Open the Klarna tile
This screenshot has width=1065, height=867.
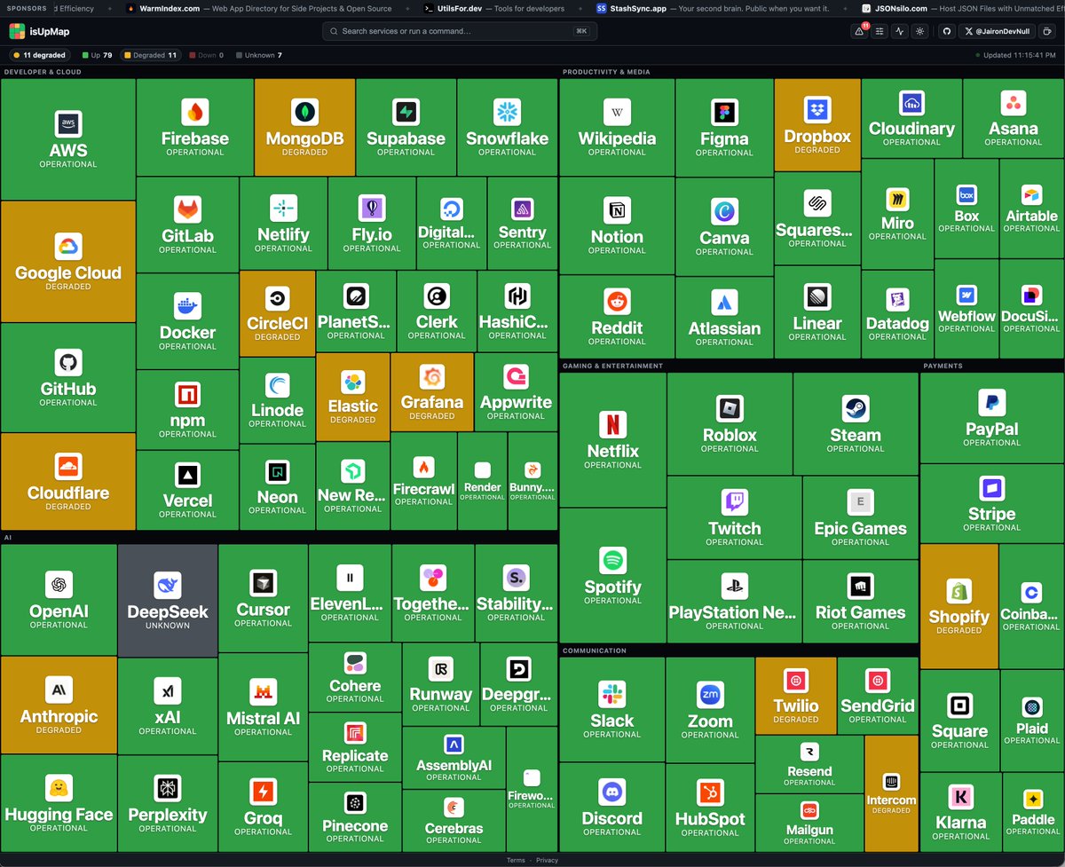960,812
